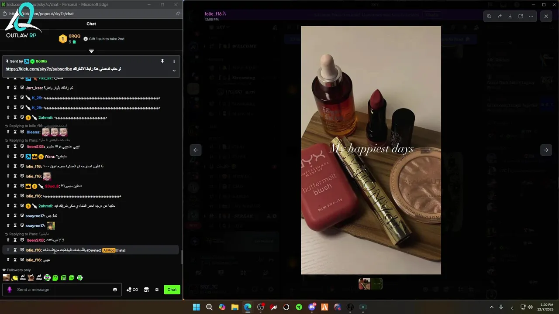This screenshot has height=314, width=559.
Task: Timeout 2ahmdi on message above ssayroo17
Action: point(15,205)
